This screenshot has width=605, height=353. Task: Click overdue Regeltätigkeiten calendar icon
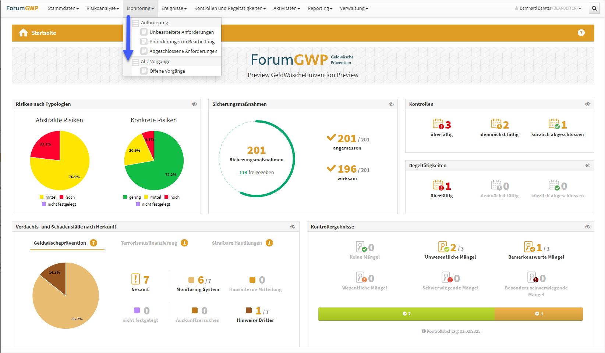click(438, 185)
